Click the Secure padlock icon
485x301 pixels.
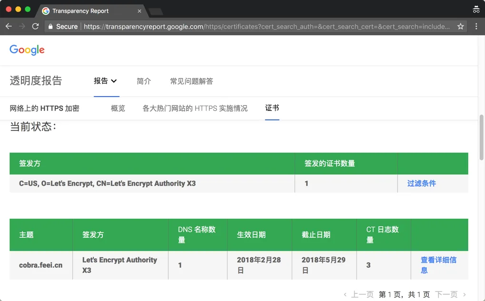pyautogui.click(x=50, y=27)
